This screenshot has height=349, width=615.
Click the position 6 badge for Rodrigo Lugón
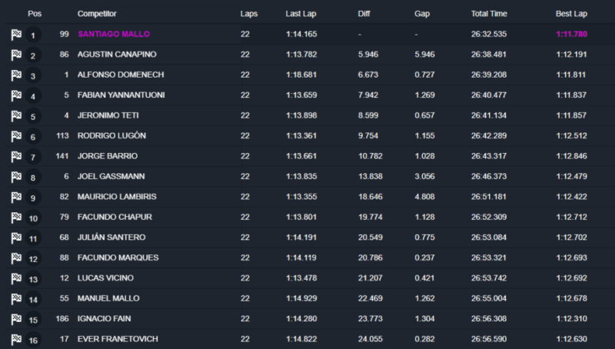pyautogui.click(x=33, y=137)
